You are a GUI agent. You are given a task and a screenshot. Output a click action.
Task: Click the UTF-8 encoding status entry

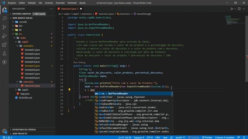point(150,137)
